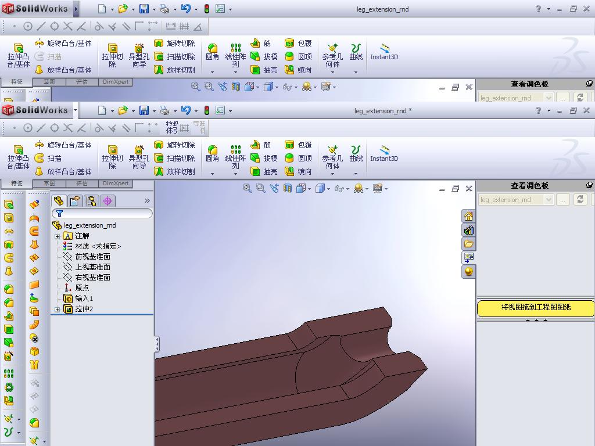Toggle Instant3D in the upper window ribbon
This screenshot has width=595, height=446.
[x=384, y=52]
